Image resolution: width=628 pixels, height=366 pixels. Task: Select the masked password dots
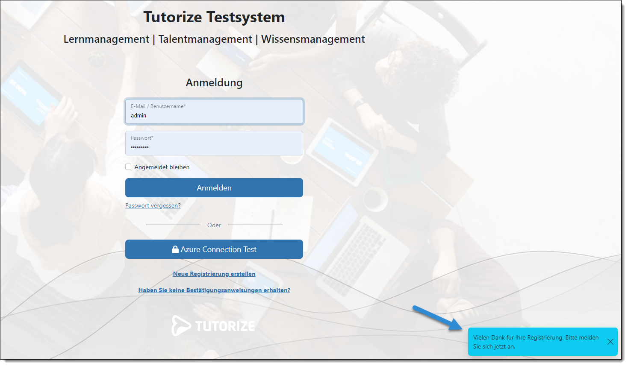(x=139, y=147)
